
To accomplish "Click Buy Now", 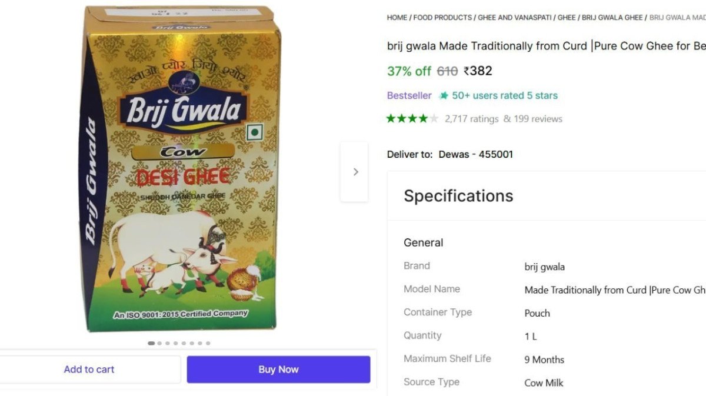I will (x=278, y=369).
